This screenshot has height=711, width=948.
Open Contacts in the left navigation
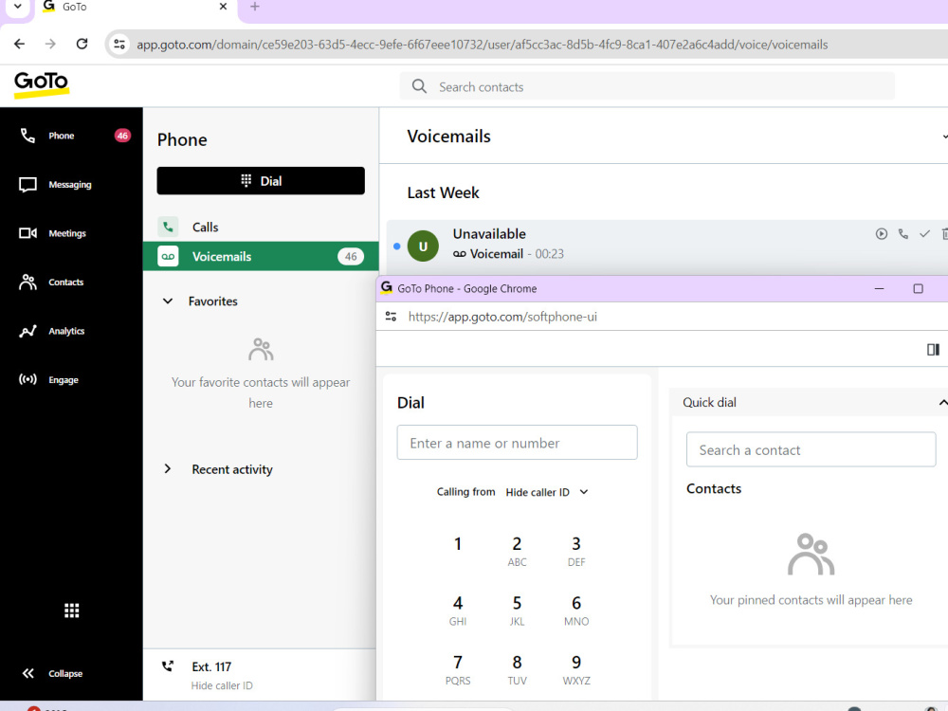click(x=71, y=282)
